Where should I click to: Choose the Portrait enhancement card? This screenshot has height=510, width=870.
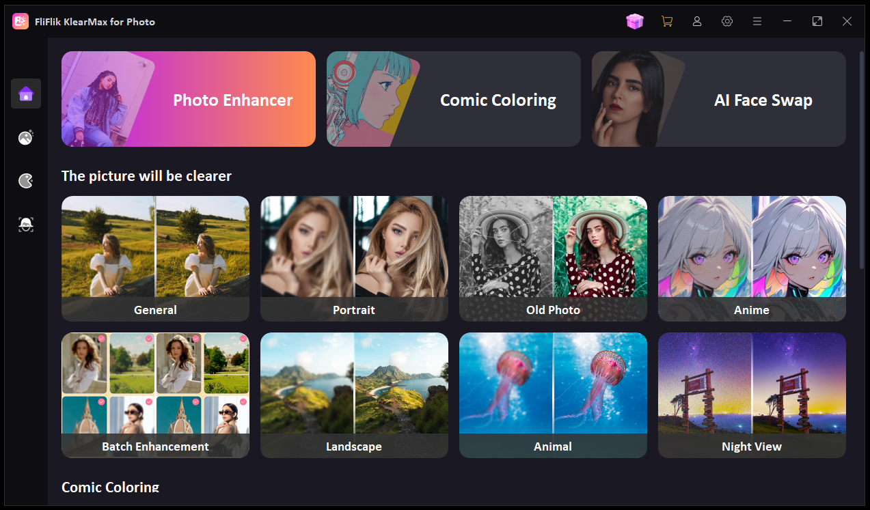[x=354, y=259]
